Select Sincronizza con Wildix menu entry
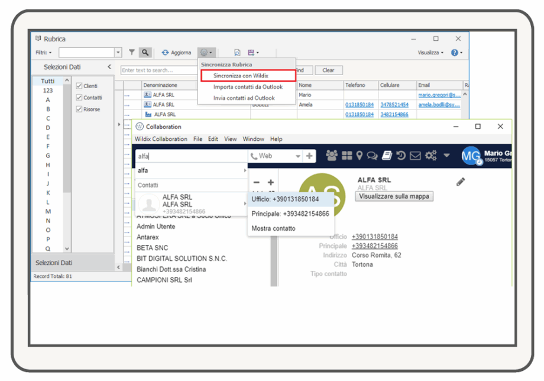Screen dimensions: 544x381 (248, 76)
